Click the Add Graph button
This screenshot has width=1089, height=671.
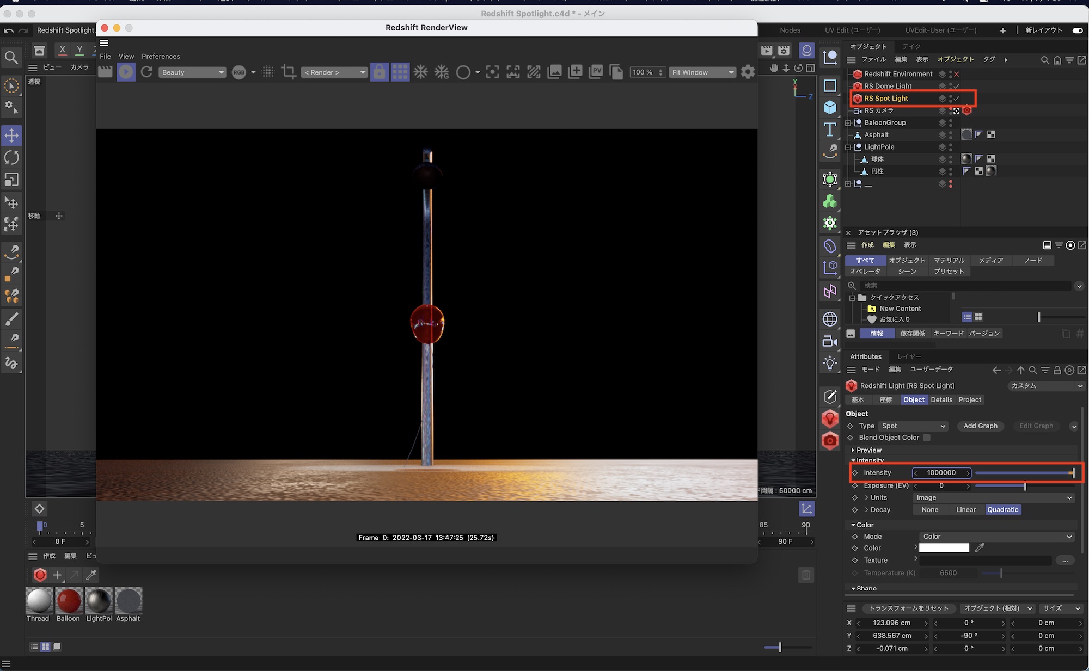click(980, 426)
